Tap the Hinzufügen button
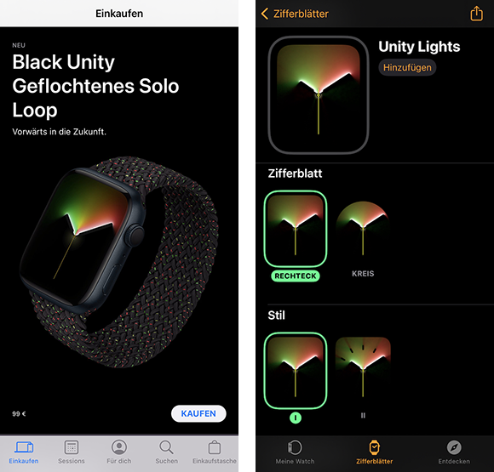 coord(407,67)
